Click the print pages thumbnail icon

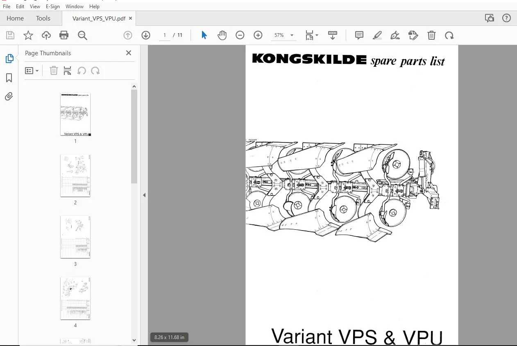coord(68,71)
